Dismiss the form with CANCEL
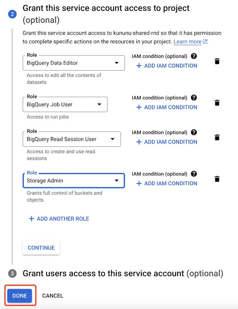238x309 pixels. (52, 295)
